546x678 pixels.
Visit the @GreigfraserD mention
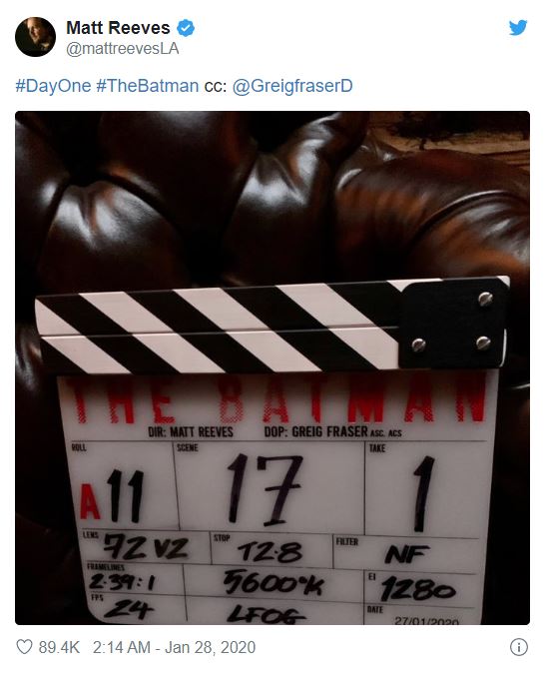[x=292, y=86]
